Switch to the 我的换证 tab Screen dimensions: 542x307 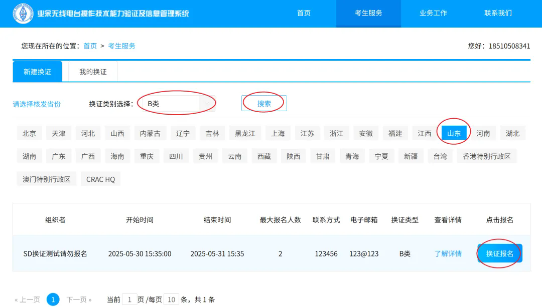93,72
